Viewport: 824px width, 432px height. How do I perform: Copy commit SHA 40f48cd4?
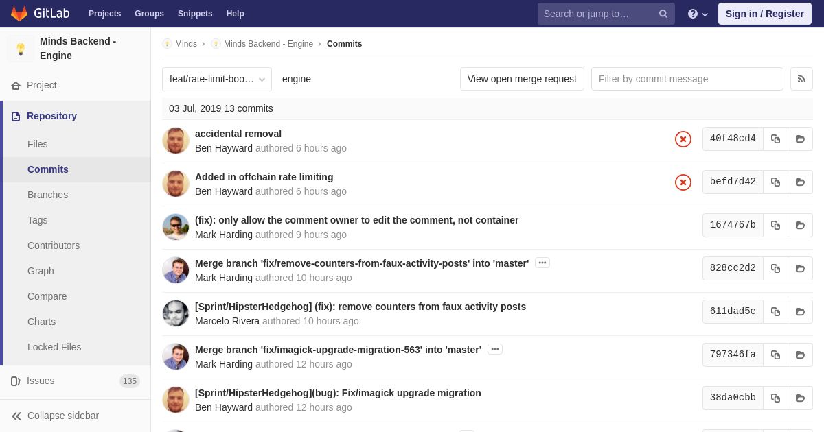775,139
